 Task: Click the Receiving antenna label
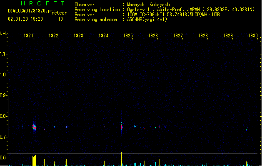coord(96,20)
